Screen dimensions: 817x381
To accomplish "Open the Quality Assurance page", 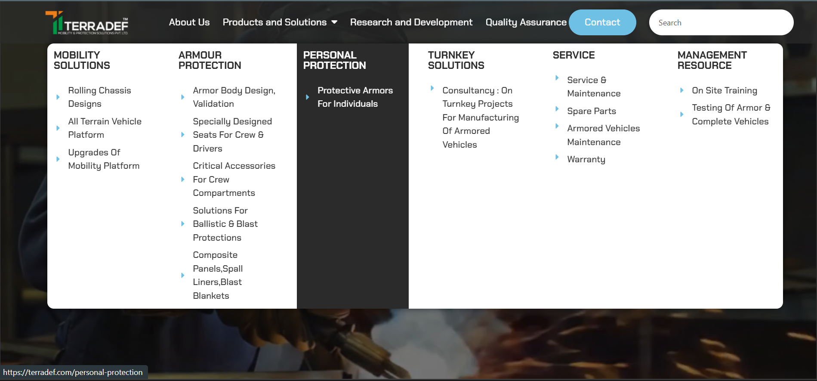I will tap(526, 22).
